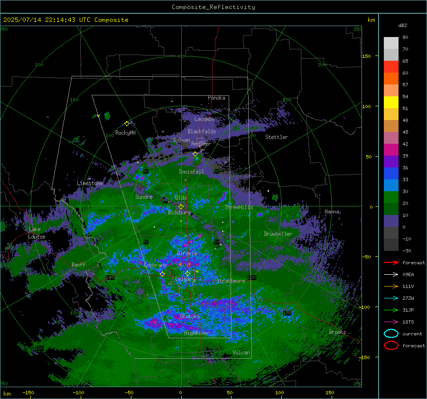Click the Composite_Reflectivity title
This screenshot has width=427, height=399.
coord(213,7)
